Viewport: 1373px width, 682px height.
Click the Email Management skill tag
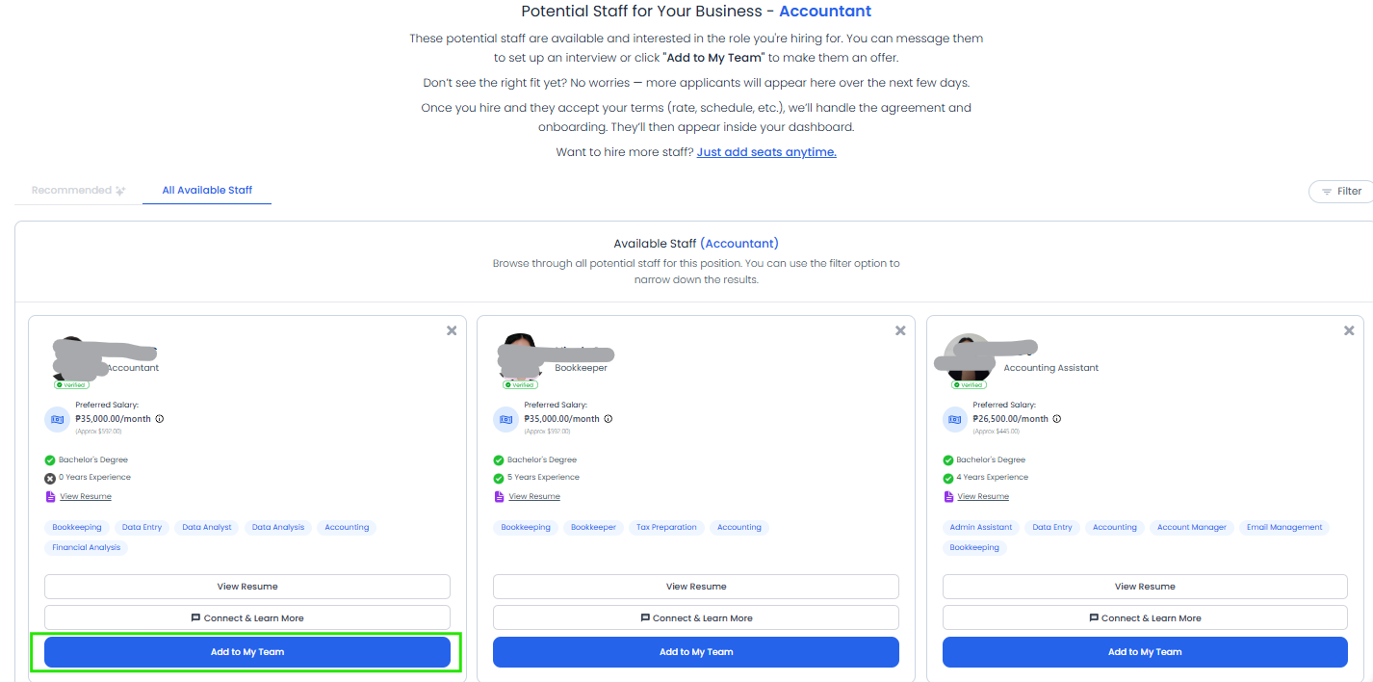click(x=1283, y=527)
